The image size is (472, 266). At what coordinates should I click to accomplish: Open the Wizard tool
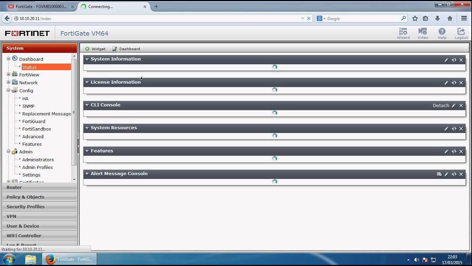[x=403, y=33]
